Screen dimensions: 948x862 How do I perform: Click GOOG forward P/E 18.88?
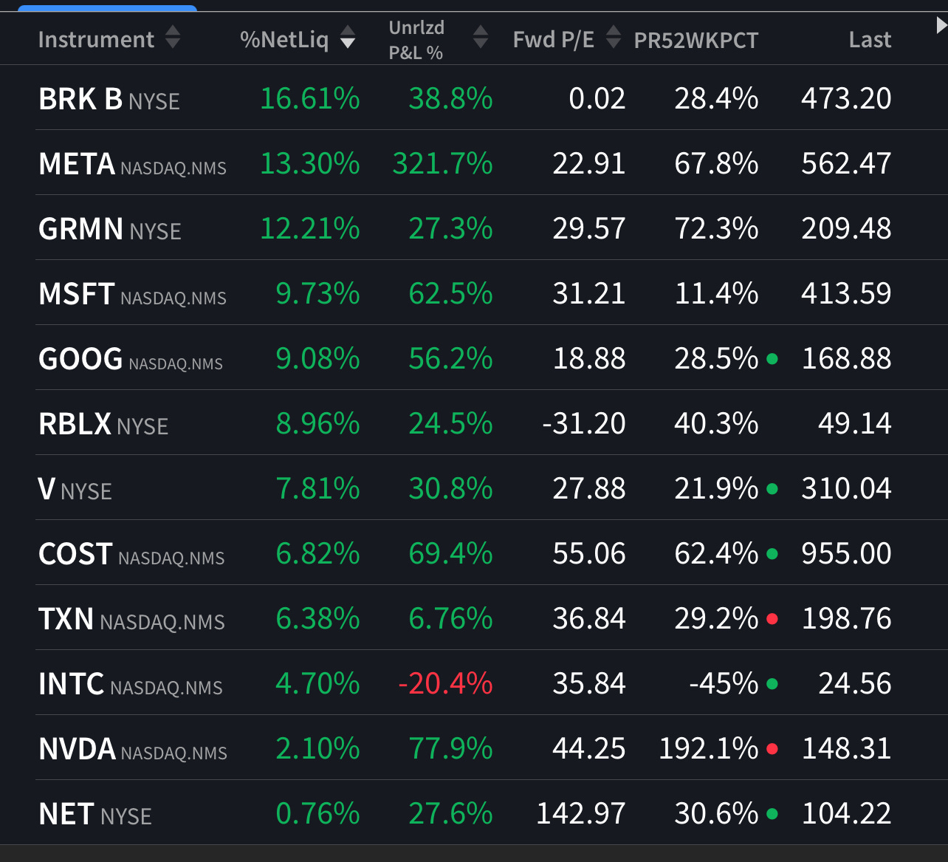(589, 358)
